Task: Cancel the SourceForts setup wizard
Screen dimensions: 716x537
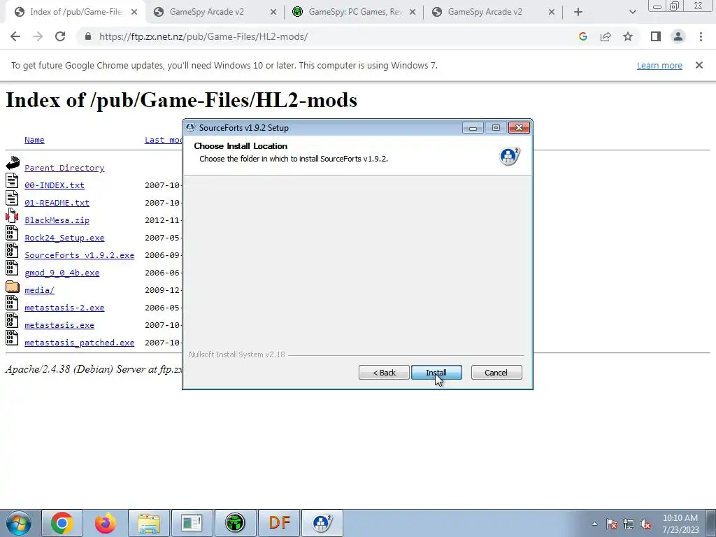Action: 496,373
